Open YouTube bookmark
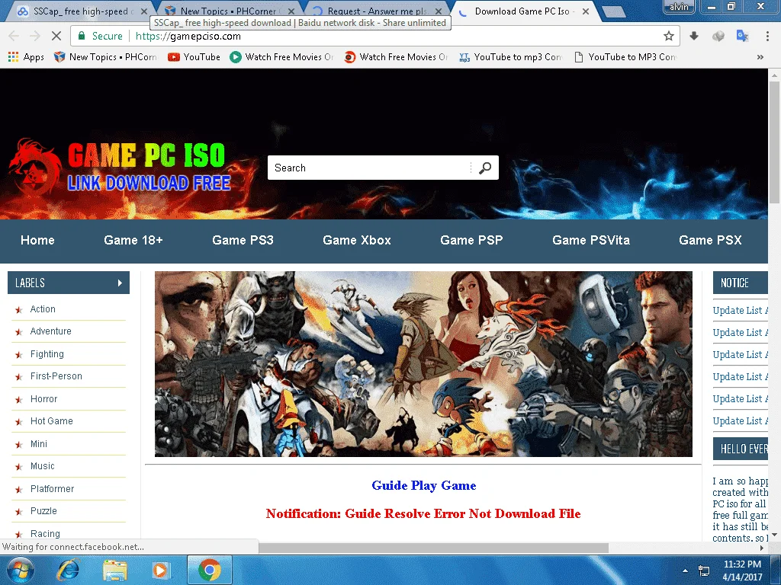The image size is (781, 585). pyautogui.click(x=194, y=56)
